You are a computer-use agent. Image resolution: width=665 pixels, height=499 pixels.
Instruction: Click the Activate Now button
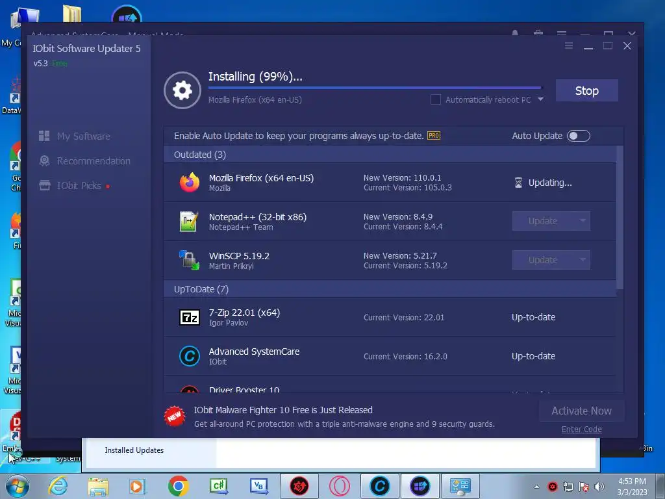click(x=581, y=411)
